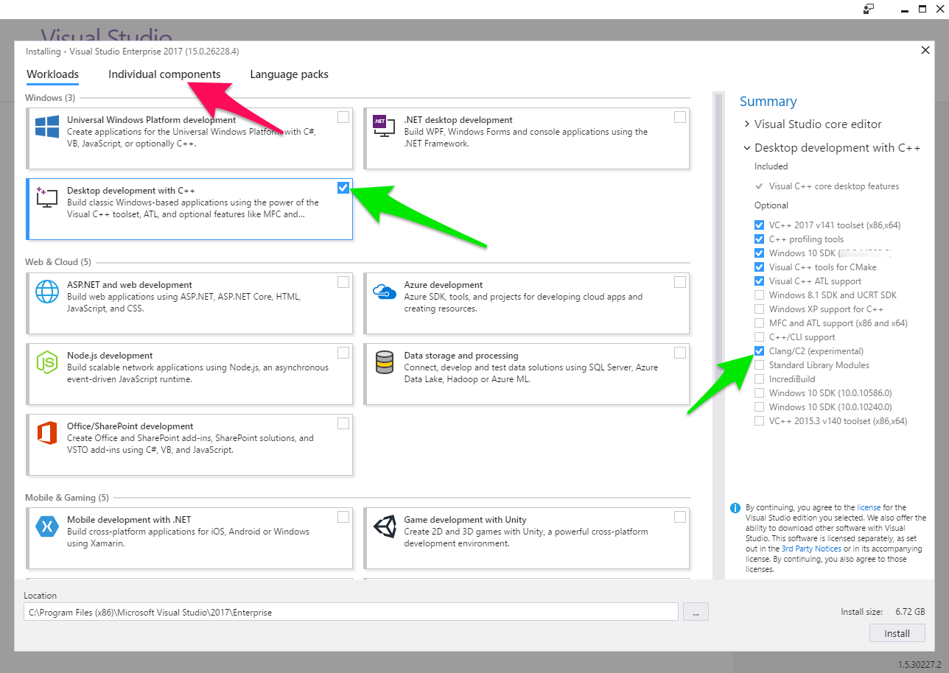Open the license link
The width and height of the screenshot is (949, 673).
[869, 507]
